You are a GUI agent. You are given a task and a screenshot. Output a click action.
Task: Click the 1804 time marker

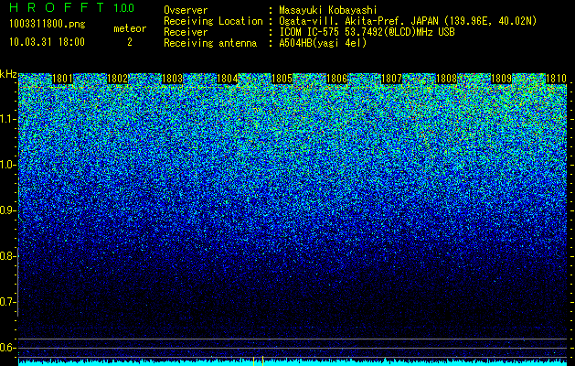click(228, 79)
